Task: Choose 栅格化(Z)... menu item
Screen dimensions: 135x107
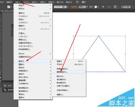Action: [x=33, y=40]
